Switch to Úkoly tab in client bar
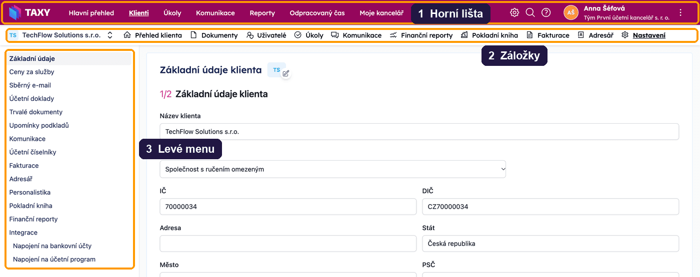This screenshot has width=700, height=277. [309, 35]
